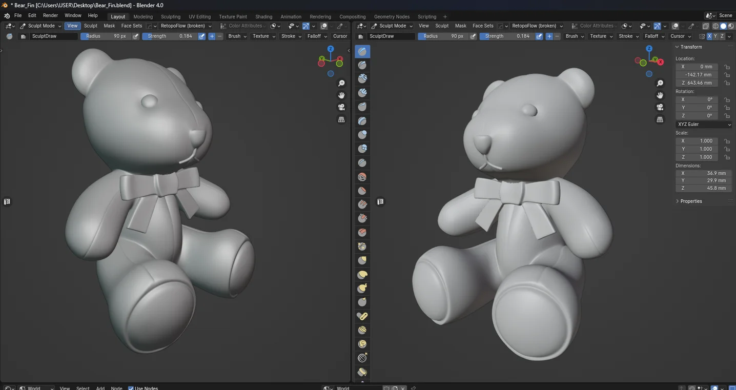Switch perspective/orthographic in the right viewport
Screen dimensions: 736x390
[660, 119]
